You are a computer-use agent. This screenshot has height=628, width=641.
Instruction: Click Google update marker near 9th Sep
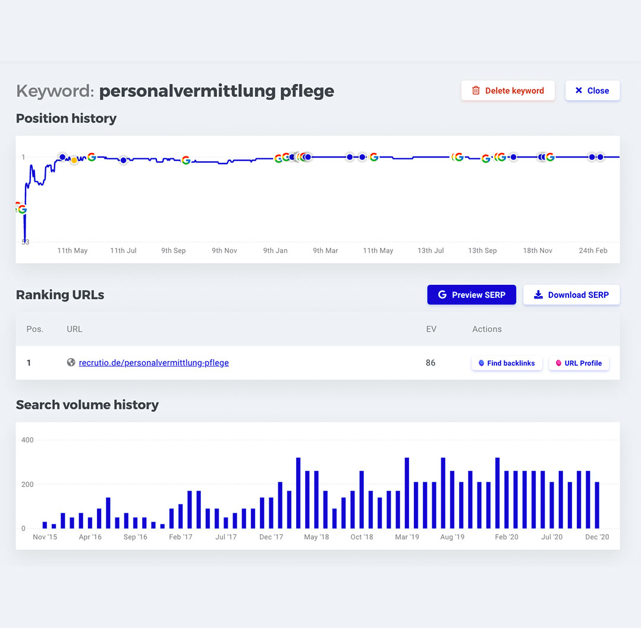(x=186, y=160)
